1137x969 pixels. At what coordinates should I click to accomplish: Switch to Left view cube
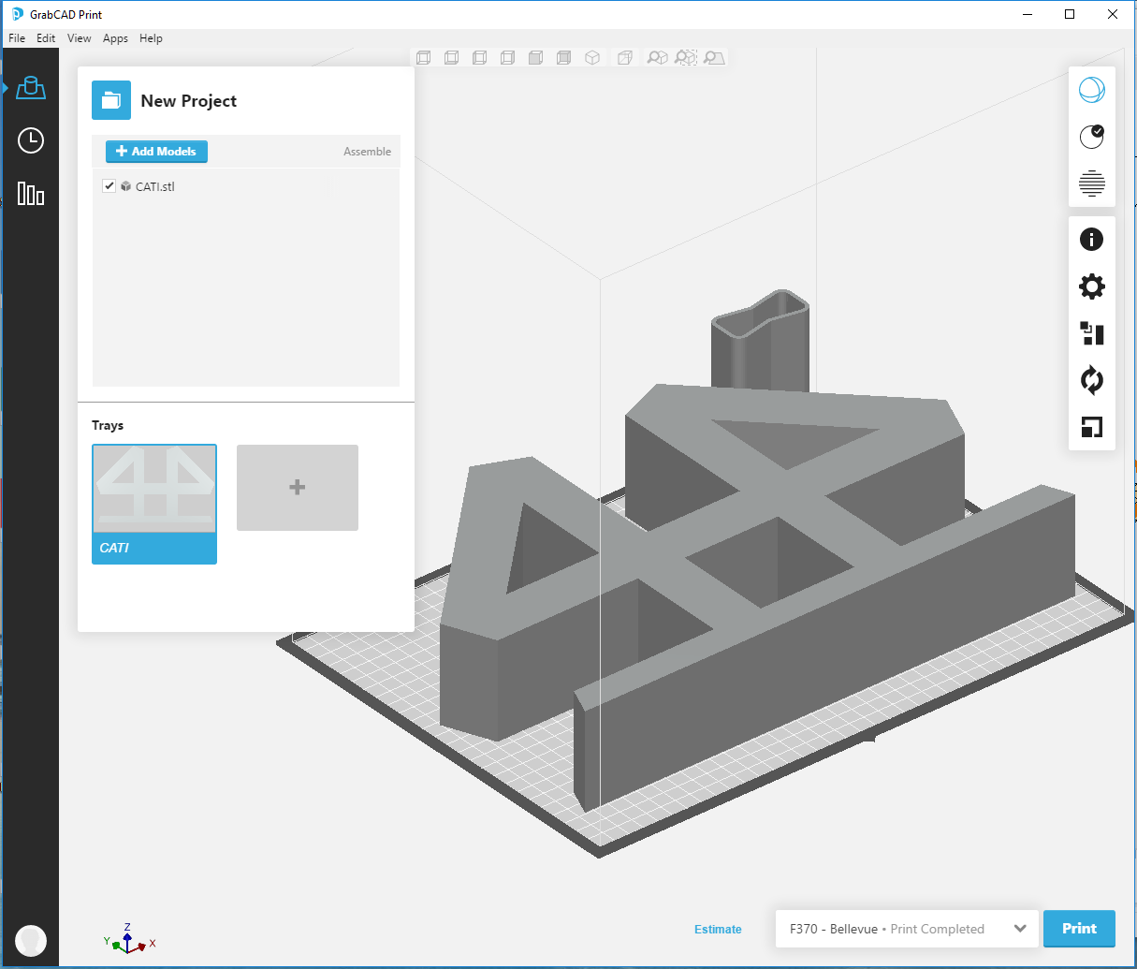(x=479, y=58)
